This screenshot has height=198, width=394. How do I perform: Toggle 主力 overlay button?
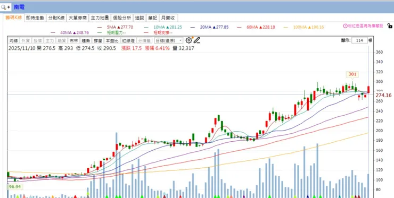[x=50, y=40]
